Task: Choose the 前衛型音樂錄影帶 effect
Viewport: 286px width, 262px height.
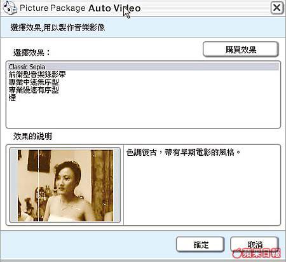Action: pos(37,74)
